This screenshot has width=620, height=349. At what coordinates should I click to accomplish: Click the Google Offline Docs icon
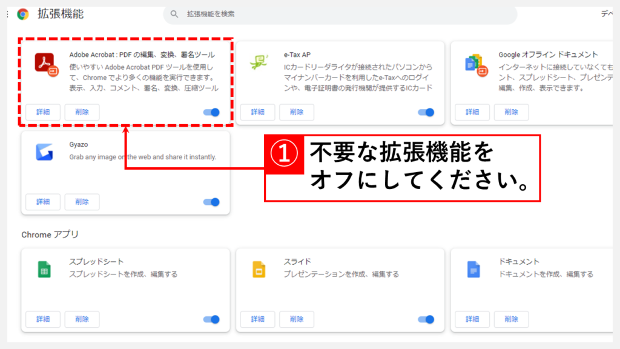tap(476, 65)
